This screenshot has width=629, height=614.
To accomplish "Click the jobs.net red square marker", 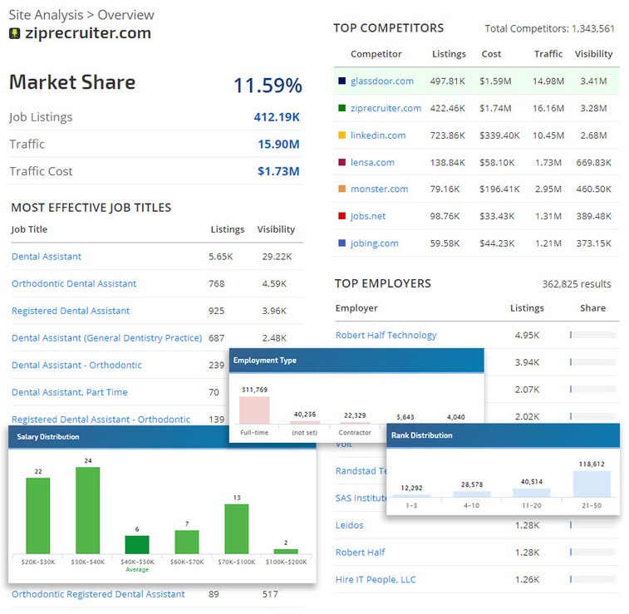I will click(342, 217).
